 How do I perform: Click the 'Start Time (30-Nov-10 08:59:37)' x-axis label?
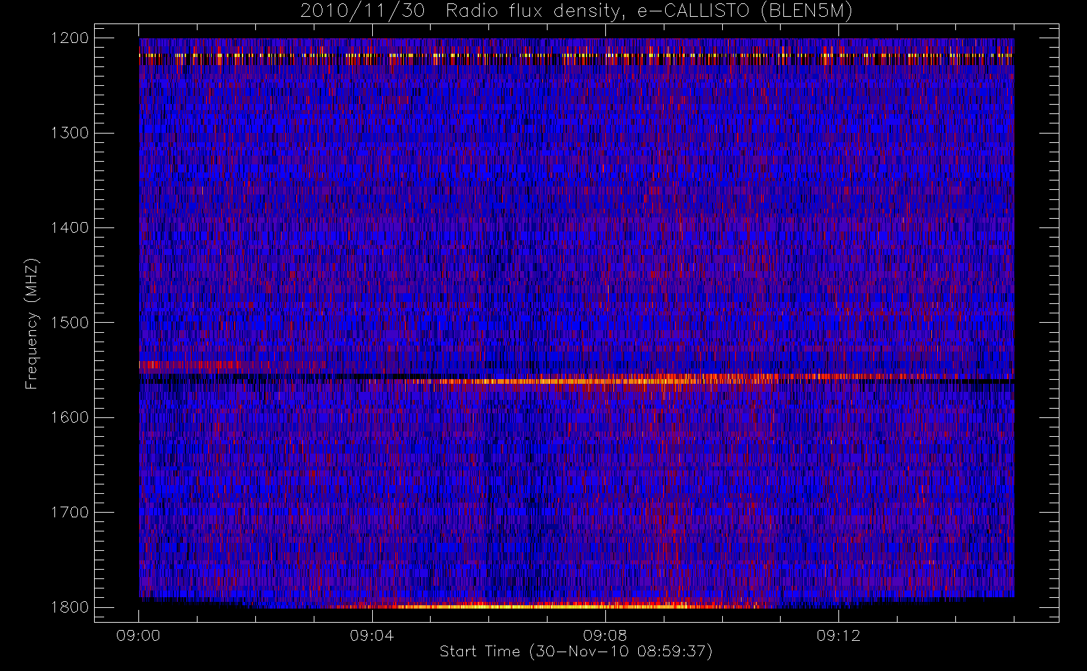point(576,652)
